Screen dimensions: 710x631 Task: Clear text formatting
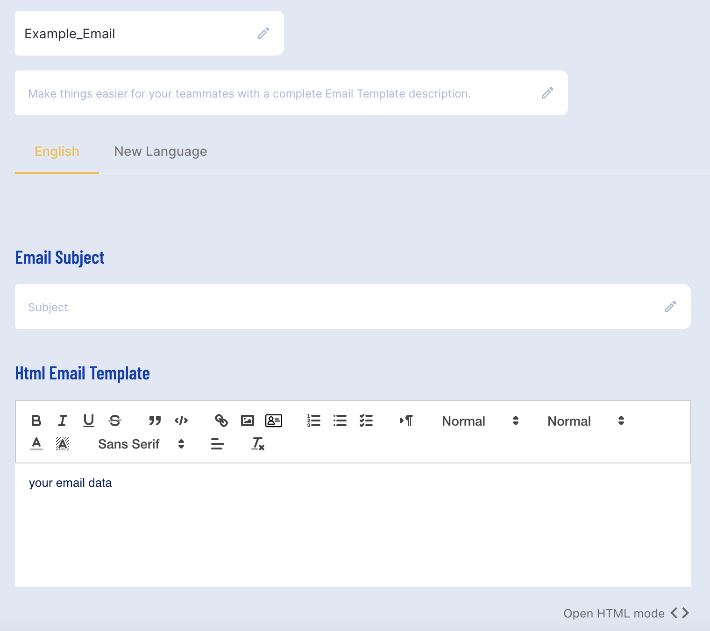(x=257, y=443)
